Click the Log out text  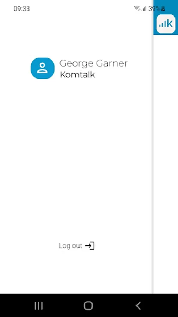[x=70, y=246]
